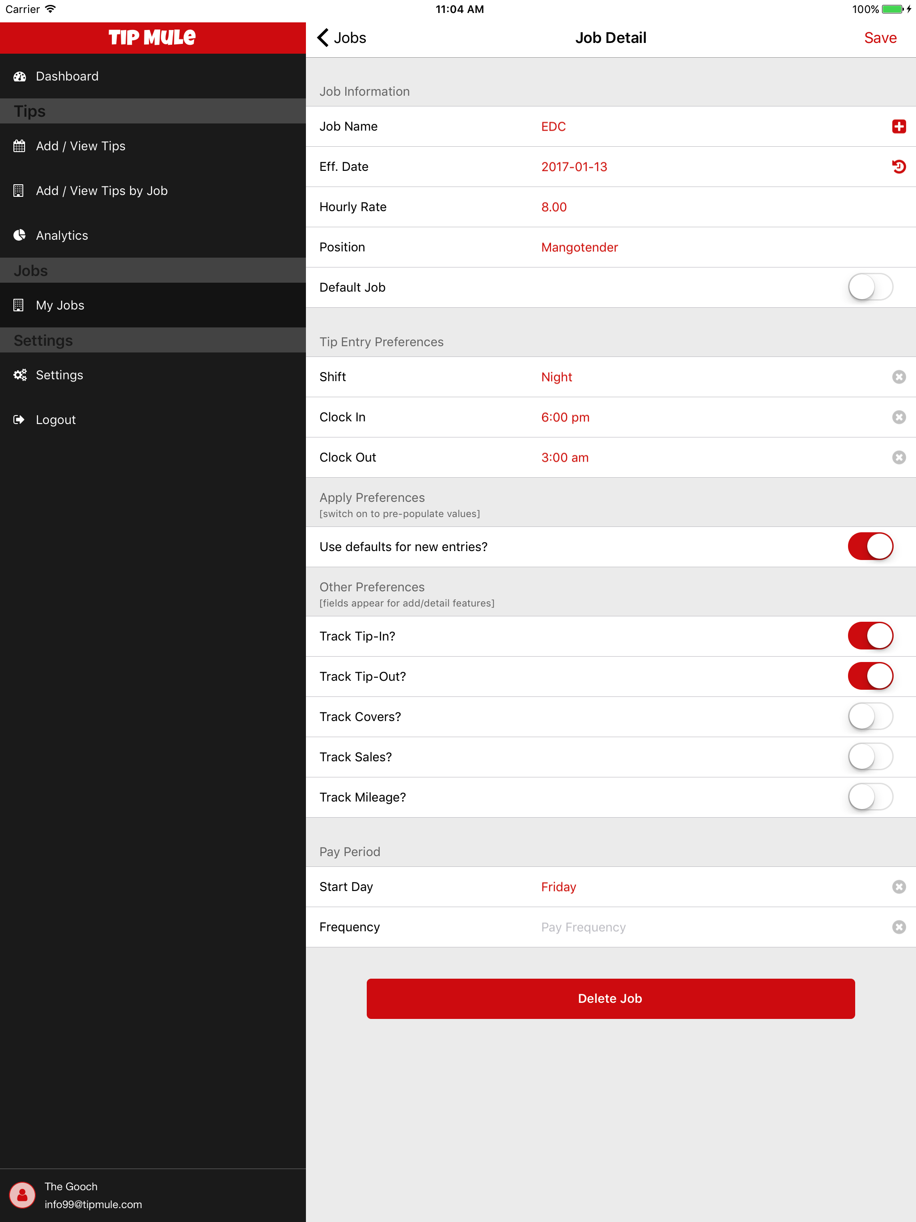This screenshot has width=916, height=1222.
Task: Tap the Wi-Fi icon in status bar
Action: coord(50,9)
